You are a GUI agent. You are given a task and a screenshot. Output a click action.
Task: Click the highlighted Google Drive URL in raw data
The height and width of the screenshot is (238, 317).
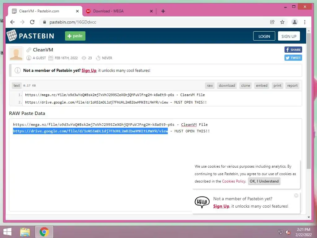[x=90, y=131]
